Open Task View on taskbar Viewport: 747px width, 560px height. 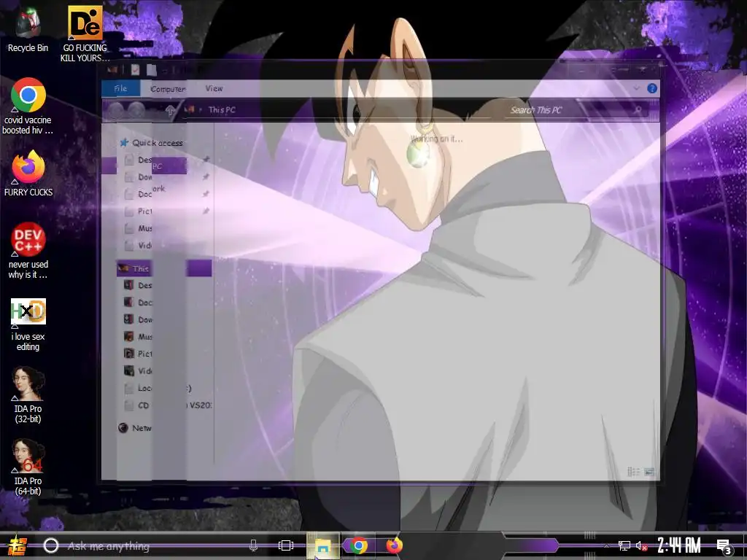(x=286, y=545)
